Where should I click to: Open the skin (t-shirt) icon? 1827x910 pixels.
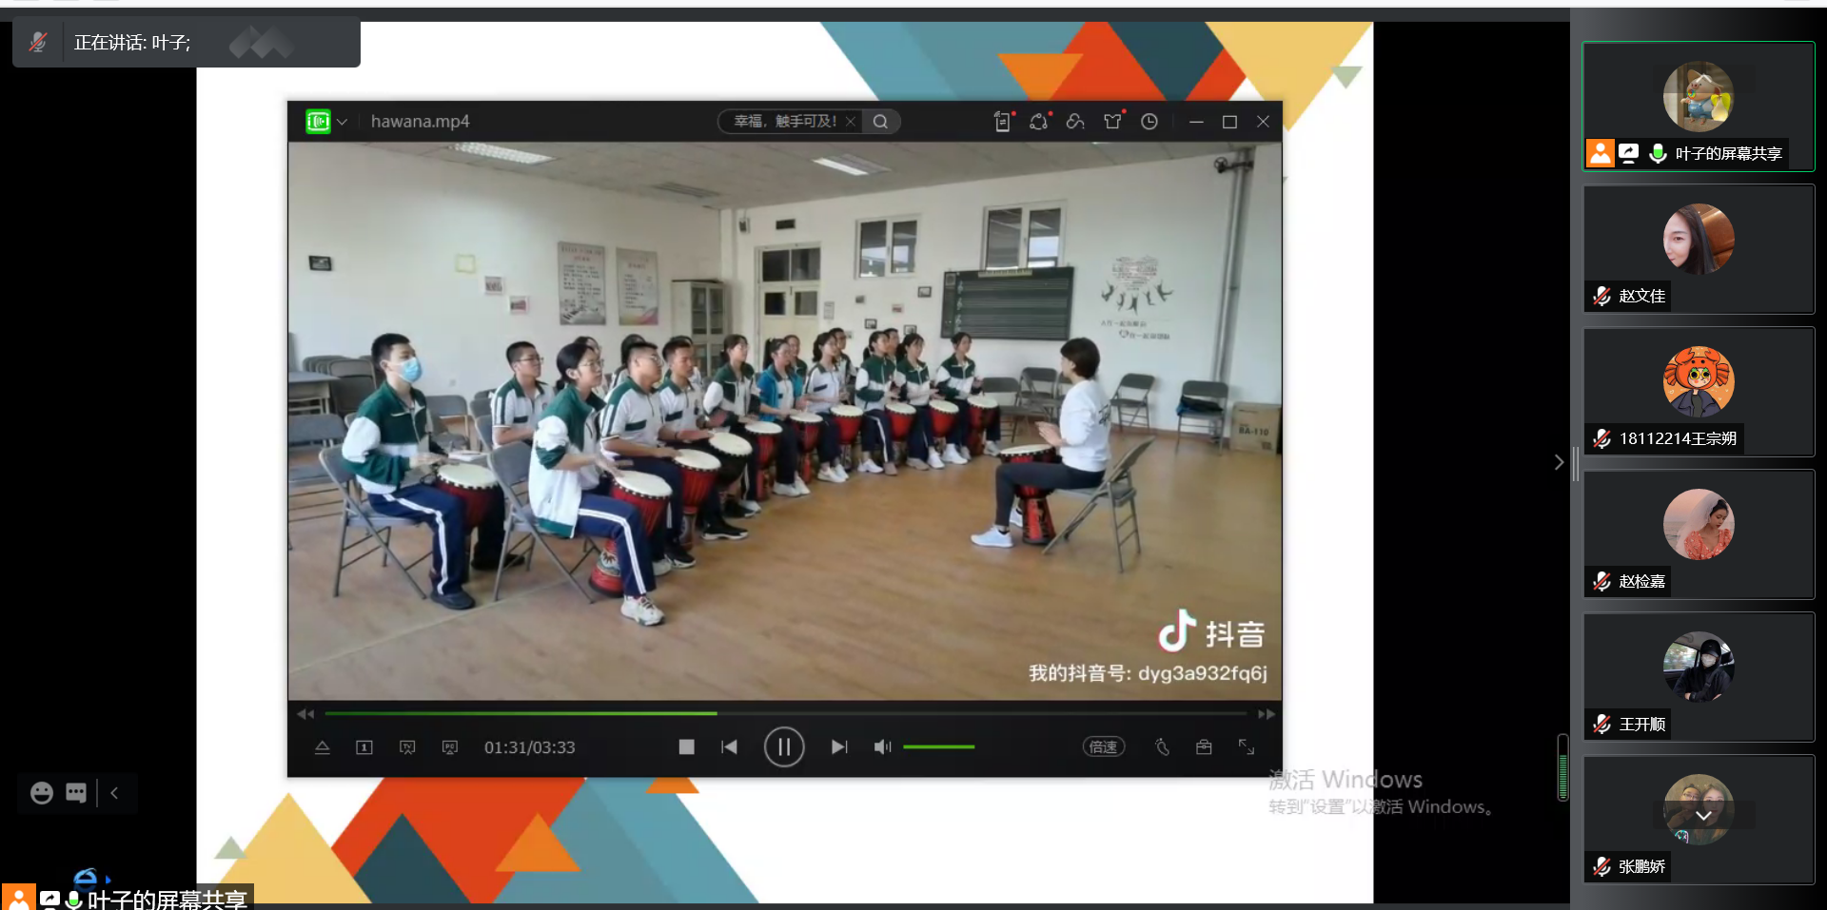pyautogui.click(x=1112, y=122)
